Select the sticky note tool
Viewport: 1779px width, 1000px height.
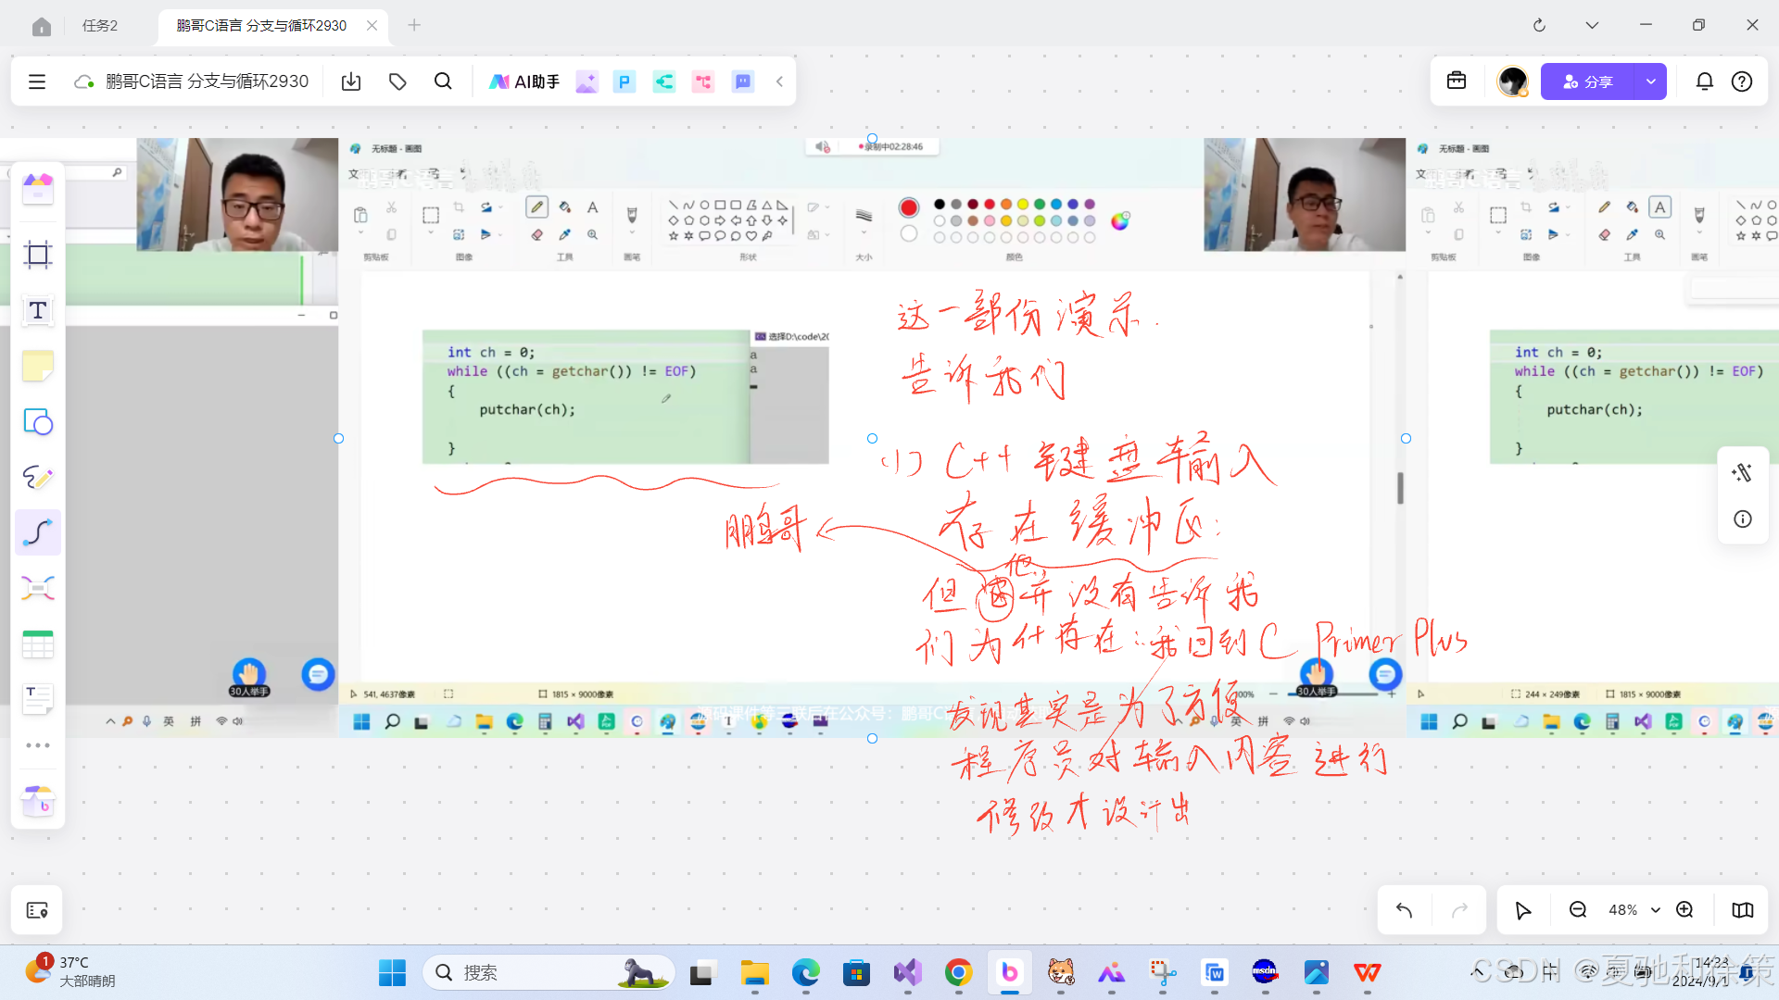pyautogui.click(x=38, y=366)
